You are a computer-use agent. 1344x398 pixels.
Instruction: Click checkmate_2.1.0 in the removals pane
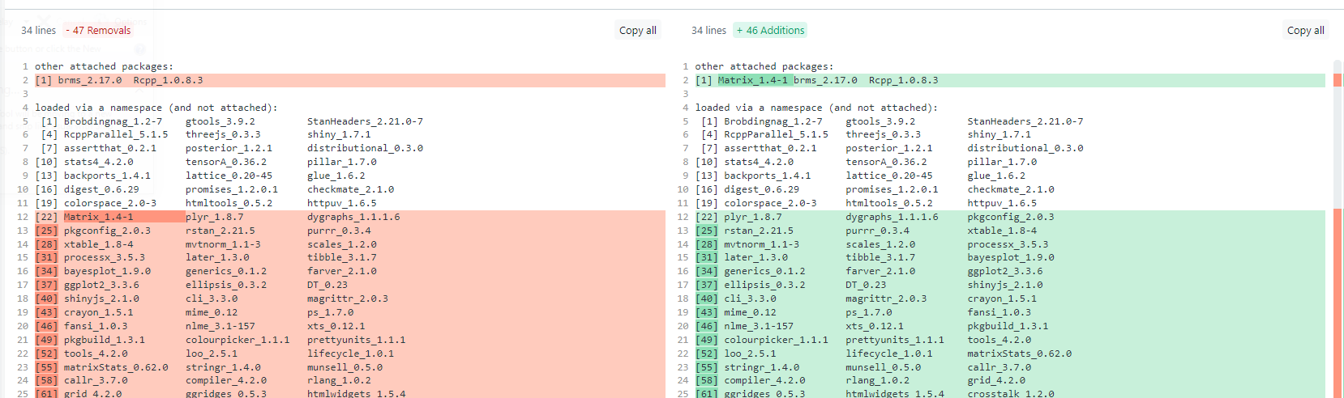coord(350,189)
